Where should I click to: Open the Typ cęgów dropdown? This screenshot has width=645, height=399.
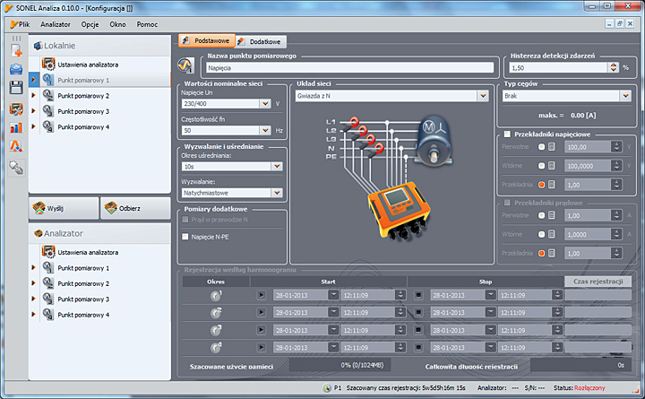[623, 95]
